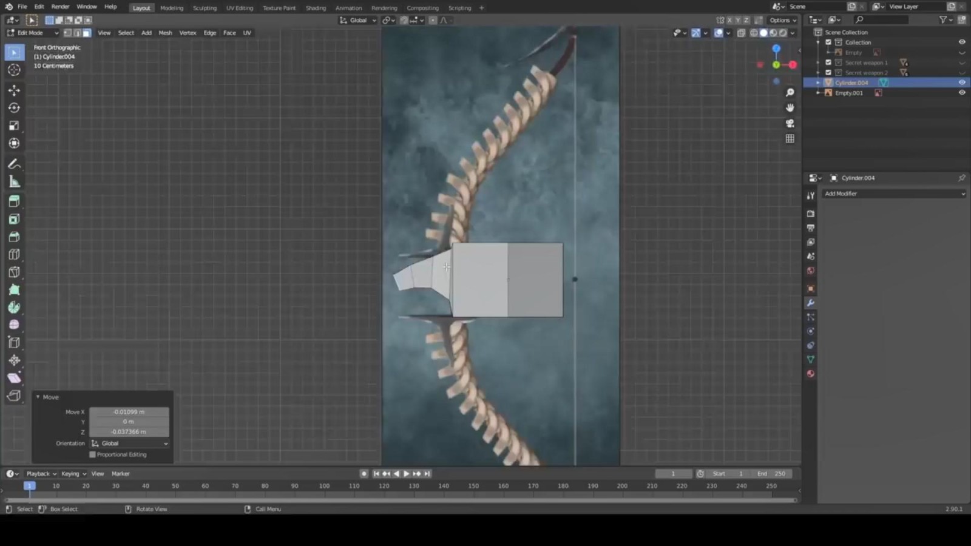Open the Mesh menu in header
Screen dimensions: 971x546
pos(165,33)
